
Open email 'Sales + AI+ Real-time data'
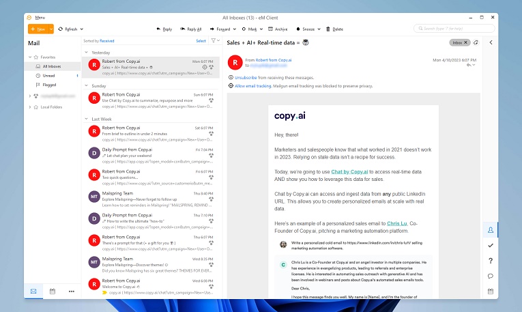(151, 68)
